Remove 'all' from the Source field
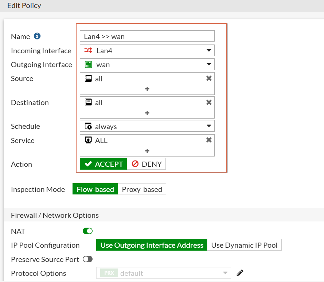Screen dimensions: 324x282 (x=209, y=78)
